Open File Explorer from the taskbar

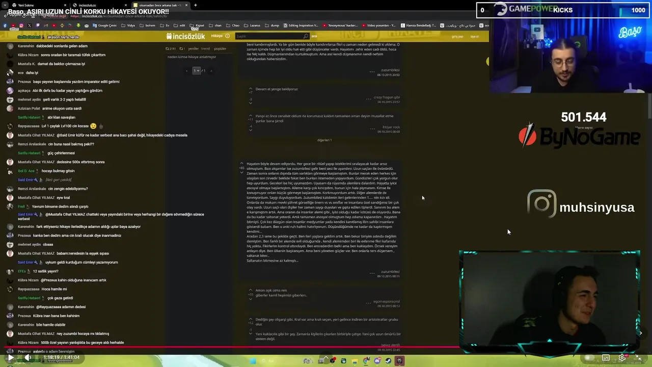[355, 361]
